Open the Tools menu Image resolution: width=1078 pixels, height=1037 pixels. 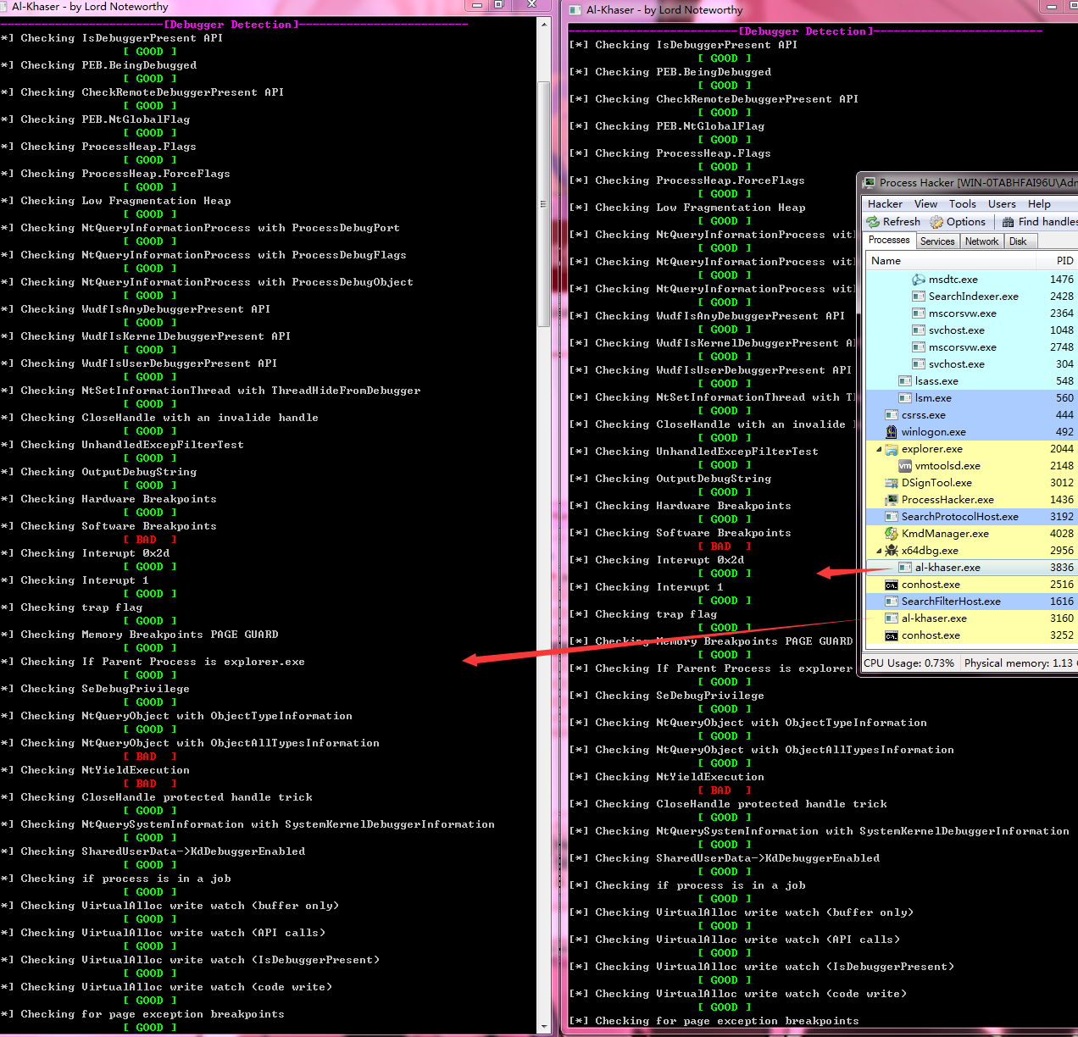962,204
